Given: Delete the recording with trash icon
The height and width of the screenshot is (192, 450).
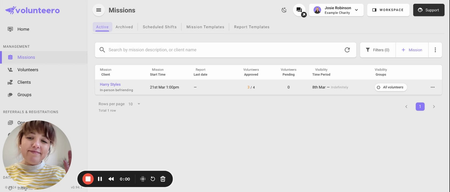Looking at the screenshot, I should [163, 179].
